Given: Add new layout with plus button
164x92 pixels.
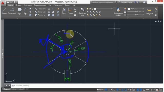Looking at the screenshot, I should (x=27, y=89).
